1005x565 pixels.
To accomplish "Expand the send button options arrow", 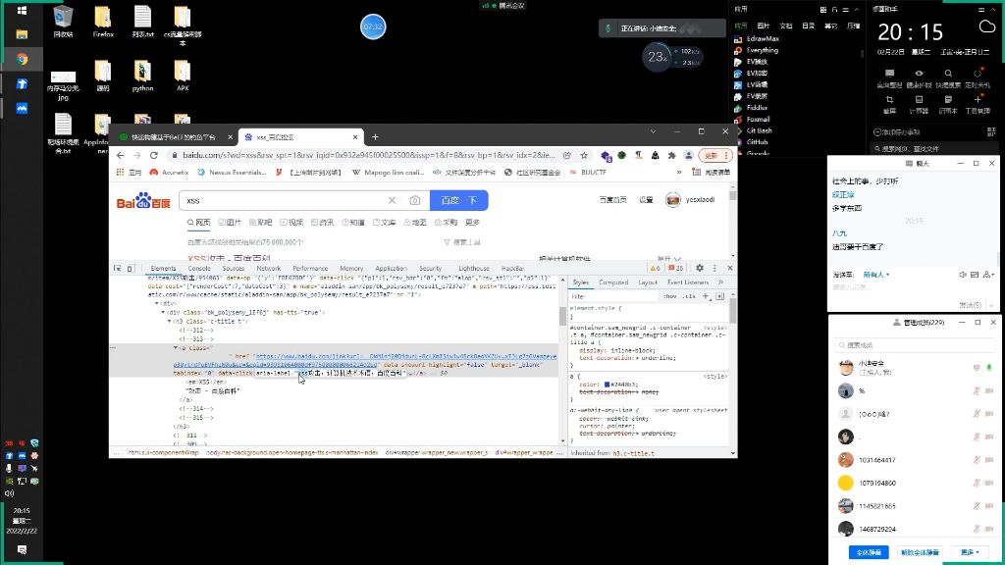I will point(991,305).
